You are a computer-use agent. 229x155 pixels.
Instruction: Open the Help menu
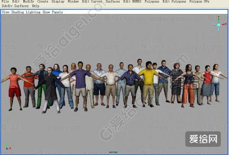tap(36, 6)
